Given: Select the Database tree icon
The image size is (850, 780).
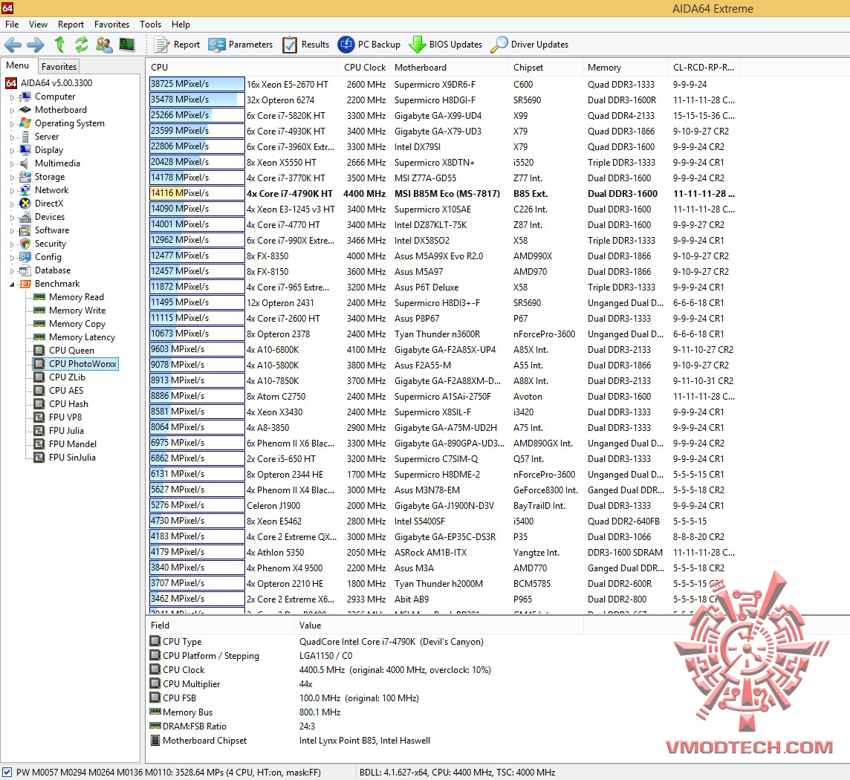Looking at the screenshot, I should 25,270.
